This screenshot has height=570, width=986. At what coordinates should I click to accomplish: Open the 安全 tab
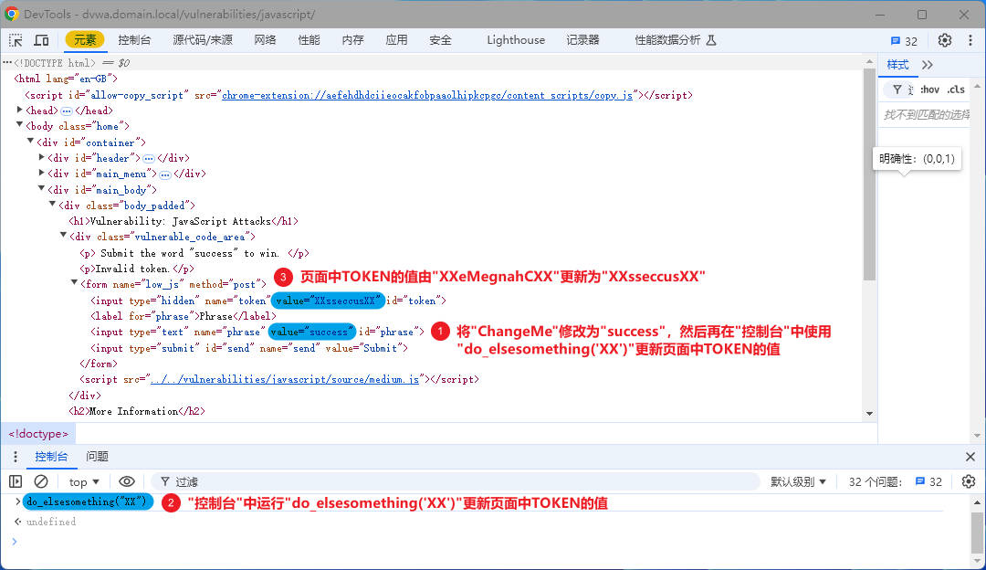click(x=440, y=40)
